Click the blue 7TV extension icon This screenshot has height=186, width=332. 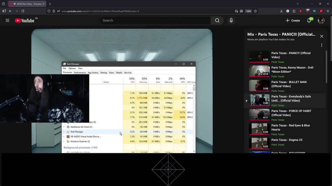[314, 11]
